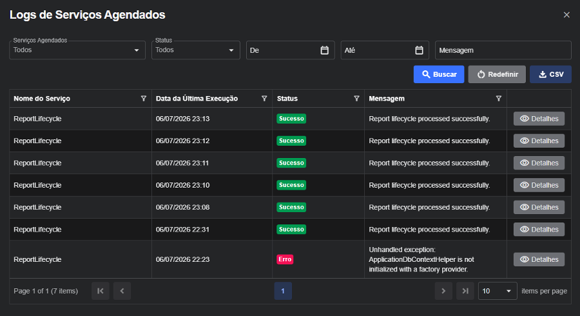Filter the Data da Última Execução column
Image resolution: width=580 pixels, height=316 pixels.
(x=264, y=99)
